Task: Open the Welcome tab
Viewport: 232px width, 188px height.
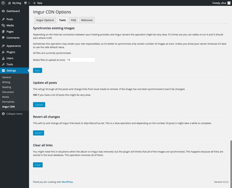Action: click(x=87, y=20)
